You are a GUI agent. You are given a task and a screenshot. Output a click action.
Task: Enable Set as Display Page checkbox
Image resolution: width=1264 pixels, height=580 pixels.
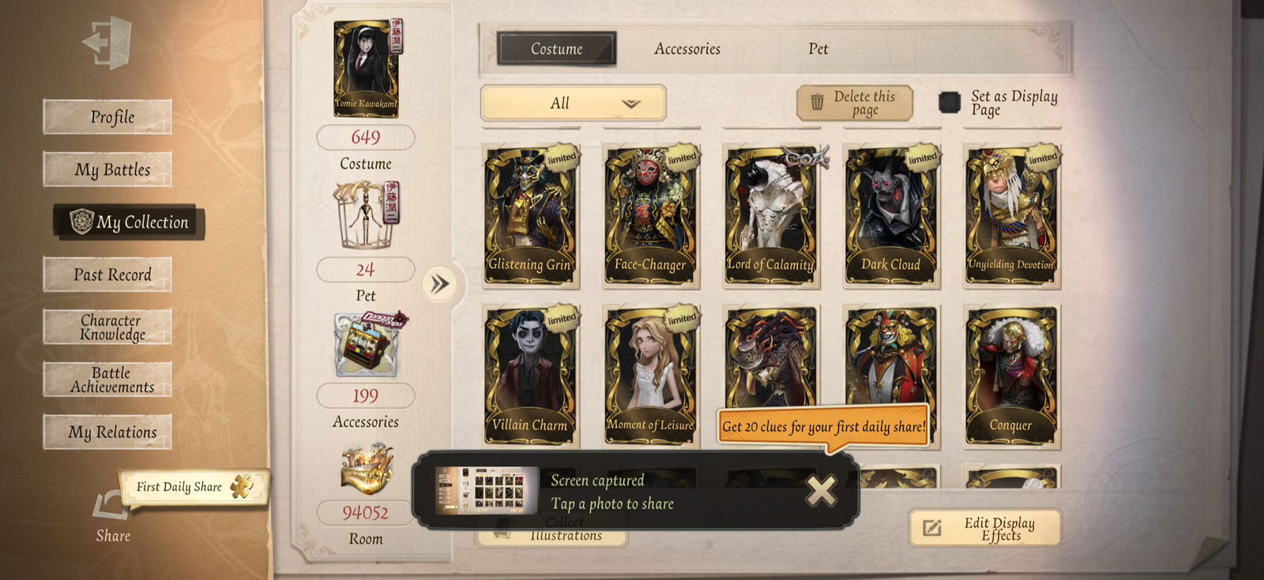(949, 103)
